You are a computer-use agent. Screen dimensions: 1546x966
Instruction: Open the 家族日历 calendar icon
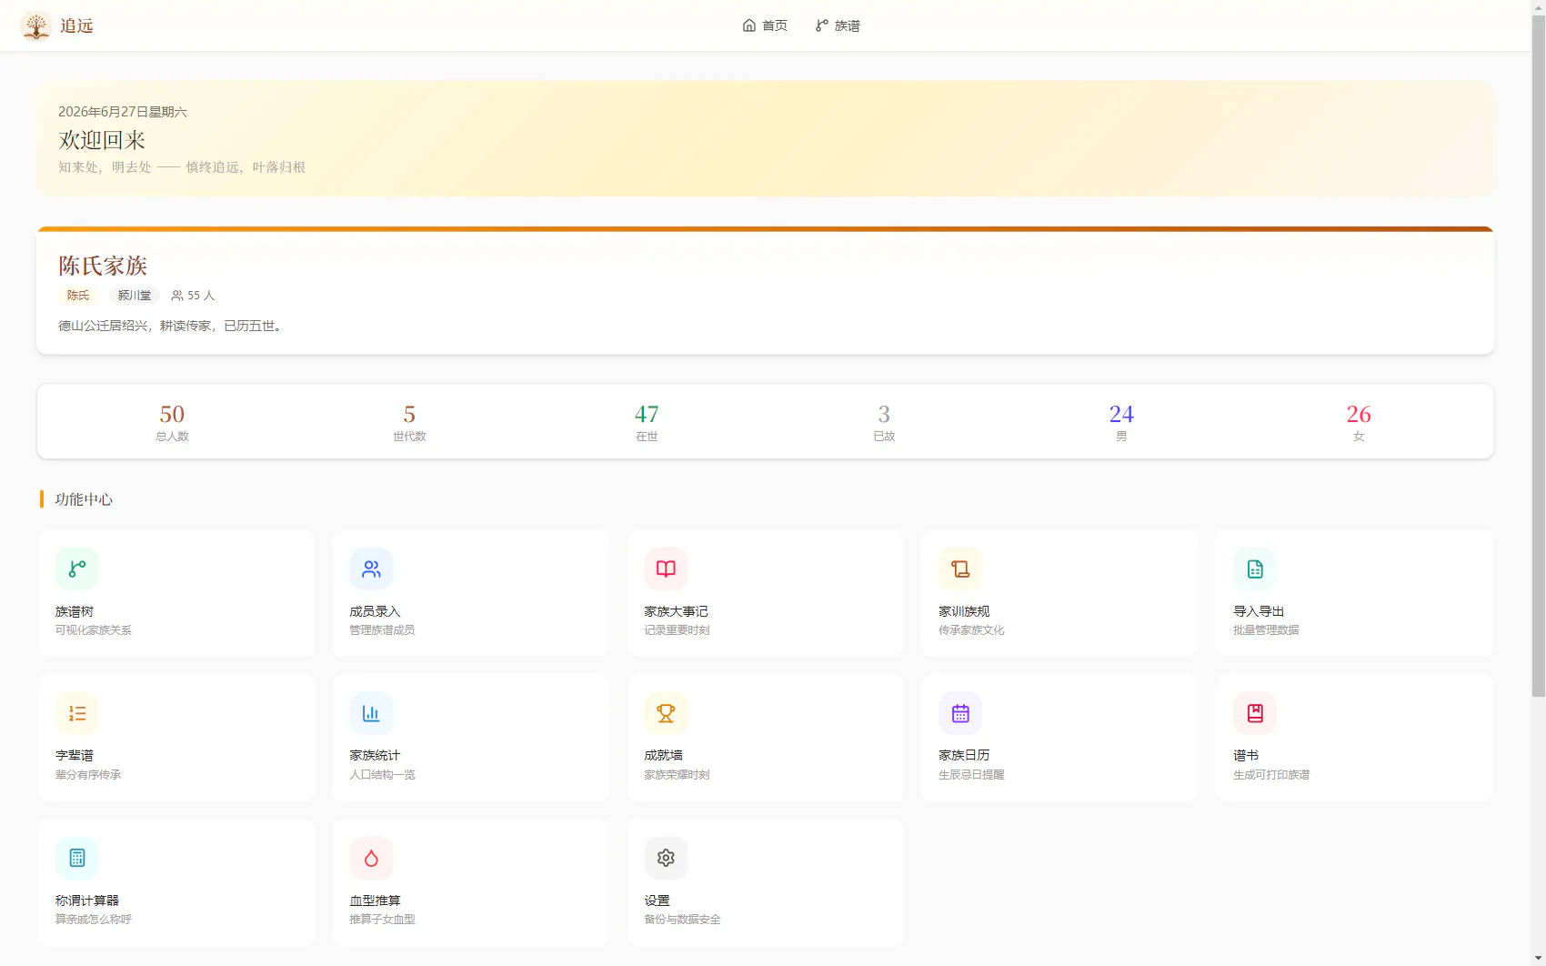tap(960, 713)
